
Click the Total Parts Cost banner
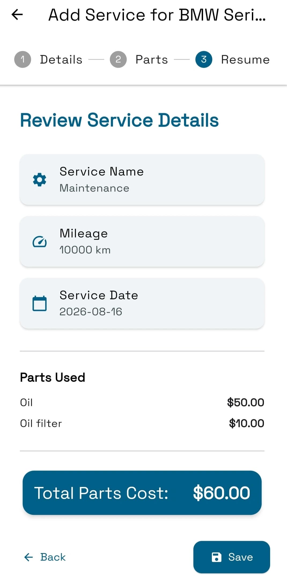(x=142, y=493)
